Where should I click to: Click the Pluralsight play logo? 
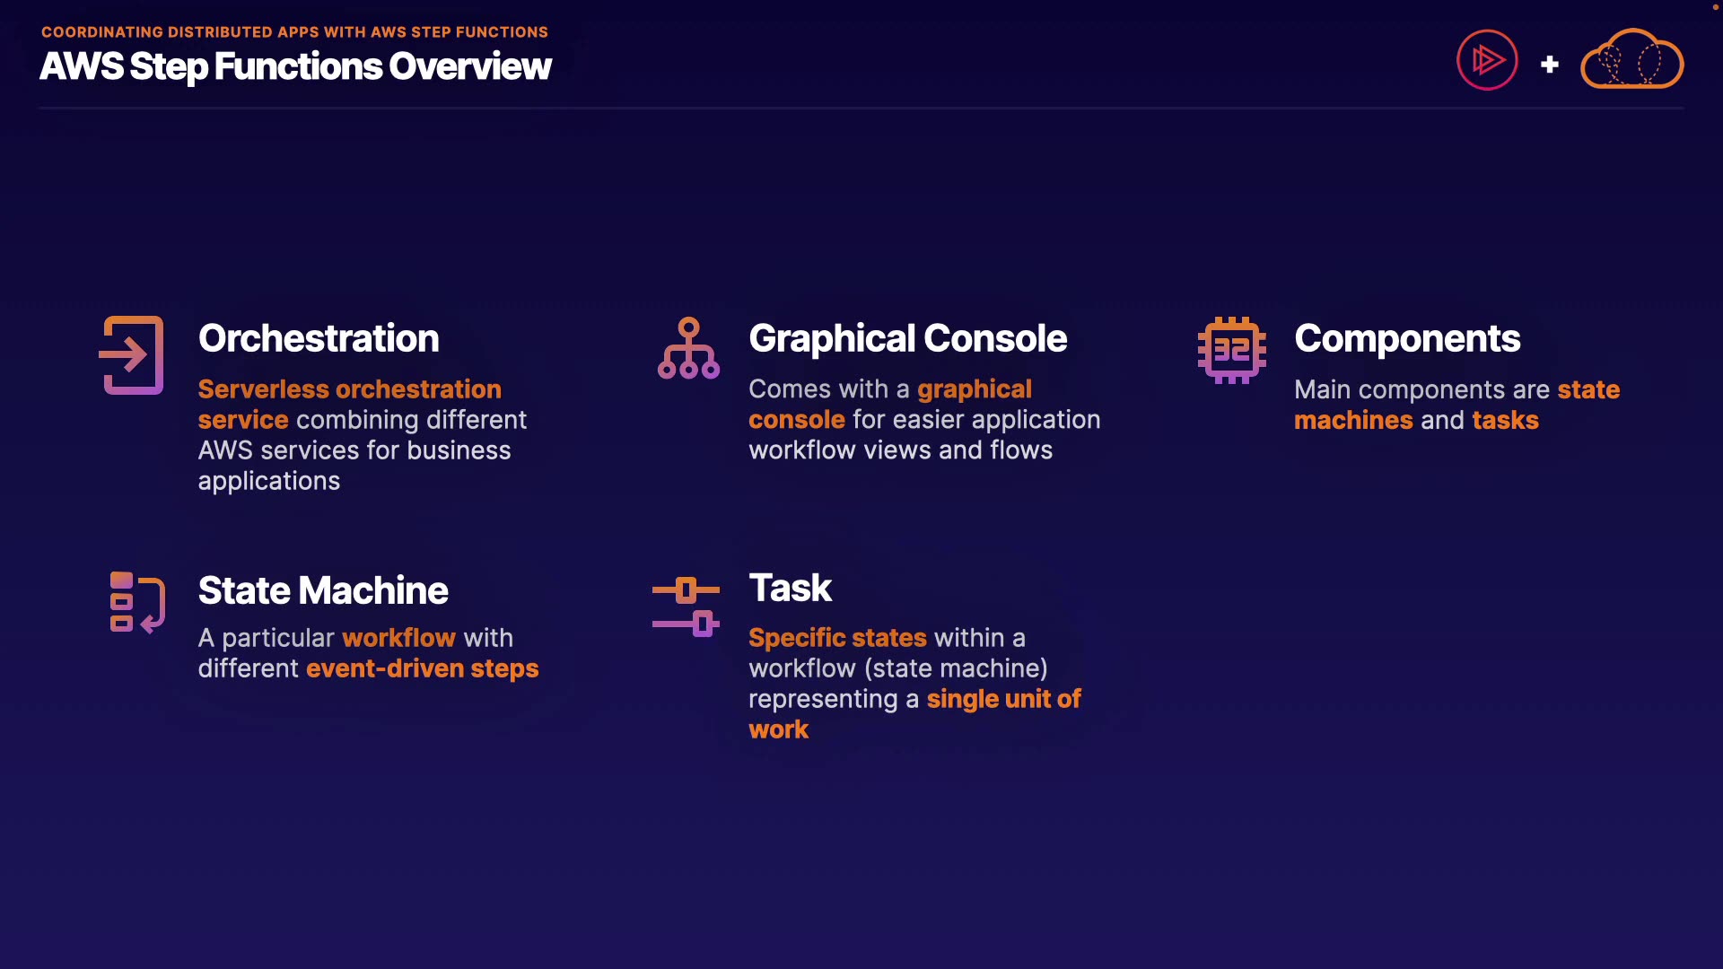point(1487,61)
